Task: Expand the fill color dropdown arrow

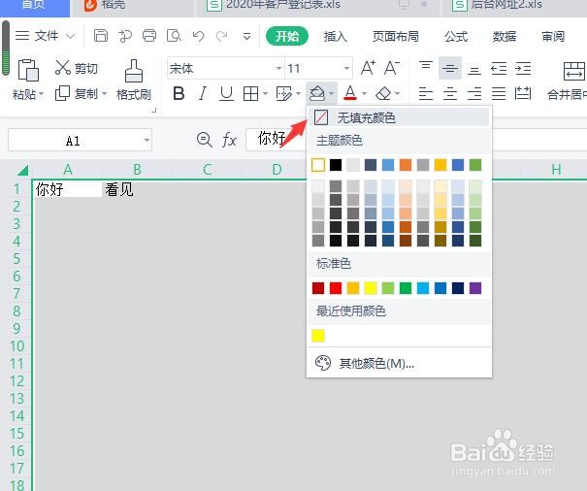Action: (331, 93)
